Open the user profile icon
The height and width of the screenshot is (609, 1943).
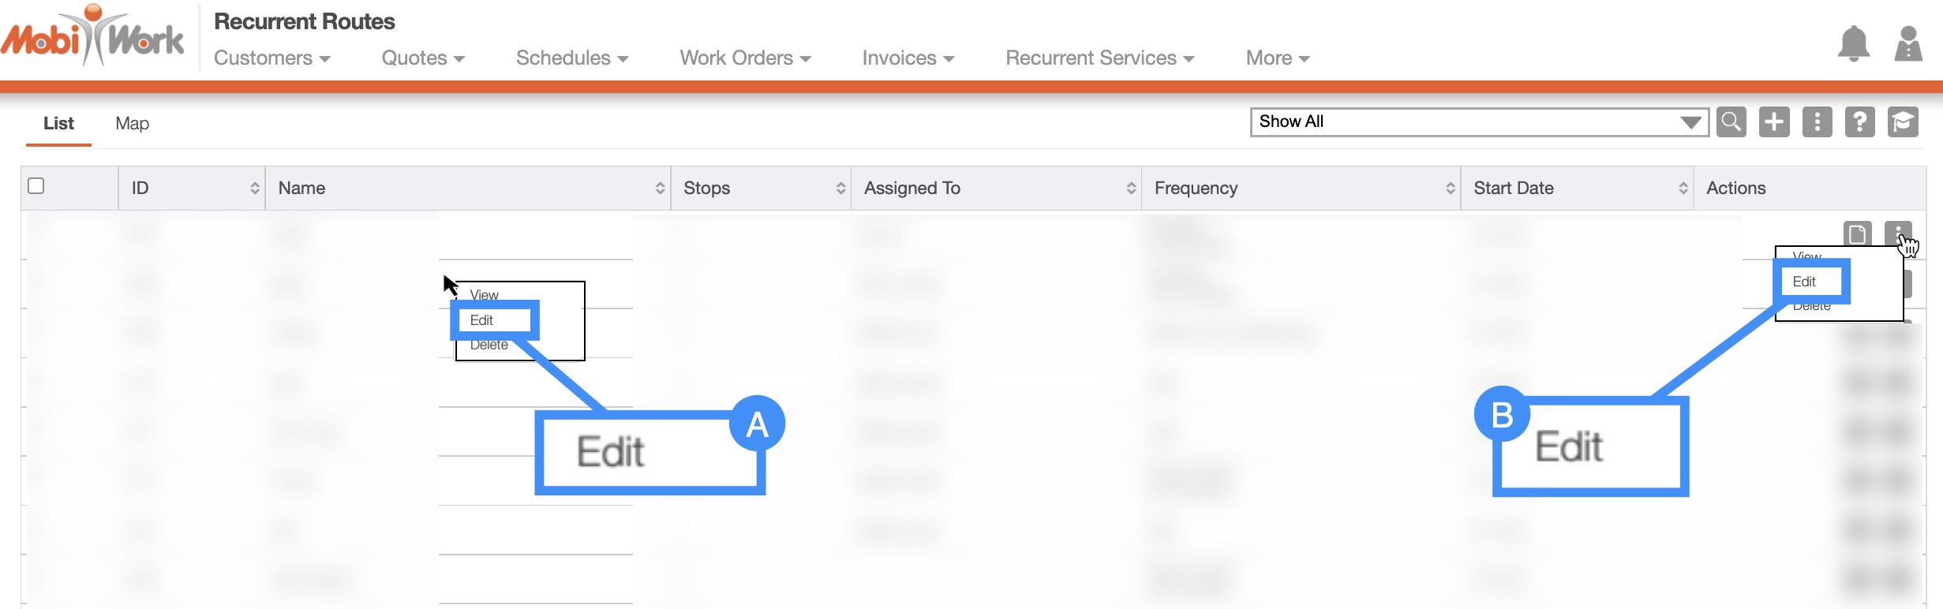click(x=1907, y=43)
